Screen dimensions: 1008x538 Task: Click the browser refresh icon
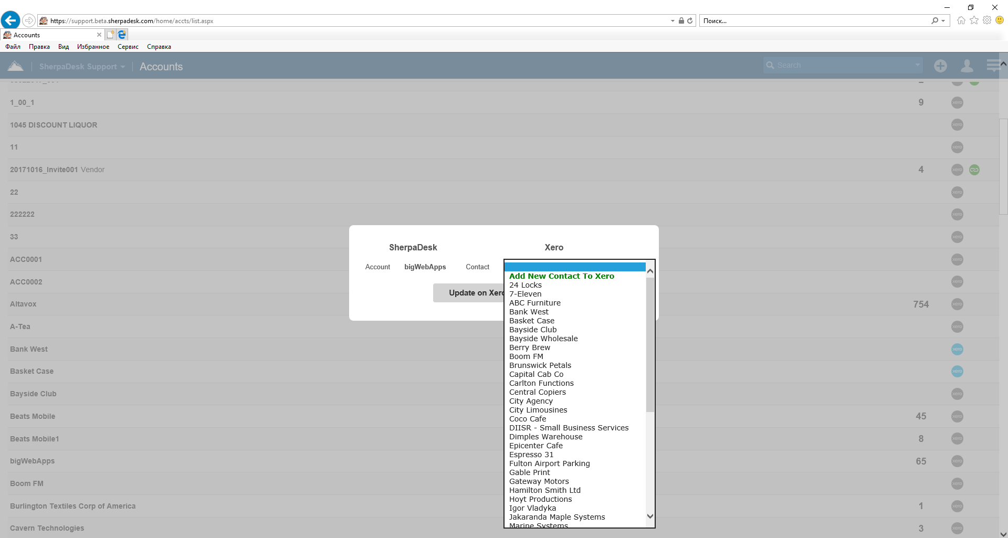(690, 21)
